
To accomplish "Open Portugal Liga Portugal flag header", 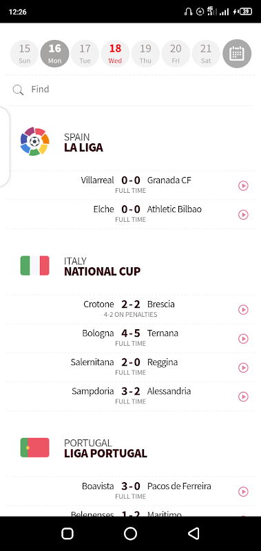I will (x=34, y=447).
